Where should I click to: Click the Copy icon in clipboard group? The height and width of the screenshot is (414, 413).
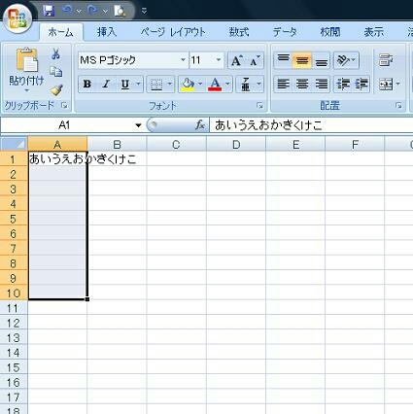click(x=55, y=72)
